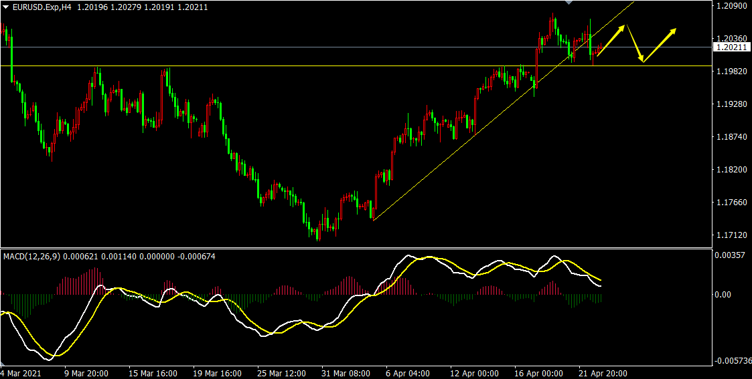Select the downward yellow arrow drawing
This screenshot has height=379, width=752.
(635, 44)
